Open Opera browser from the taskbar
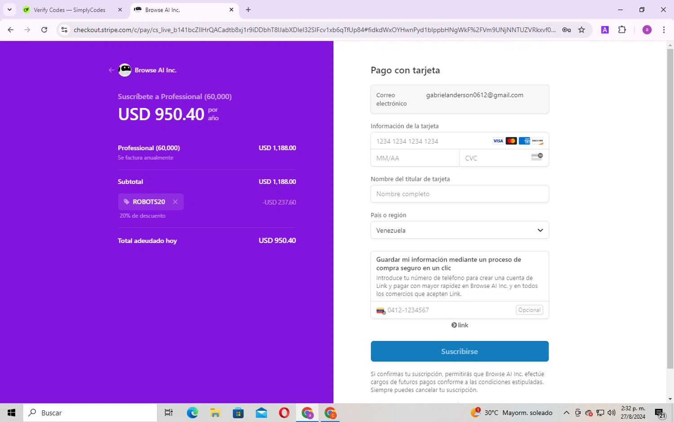The height and width of the screenshot is (422, 674). click(x=284, y=413)
